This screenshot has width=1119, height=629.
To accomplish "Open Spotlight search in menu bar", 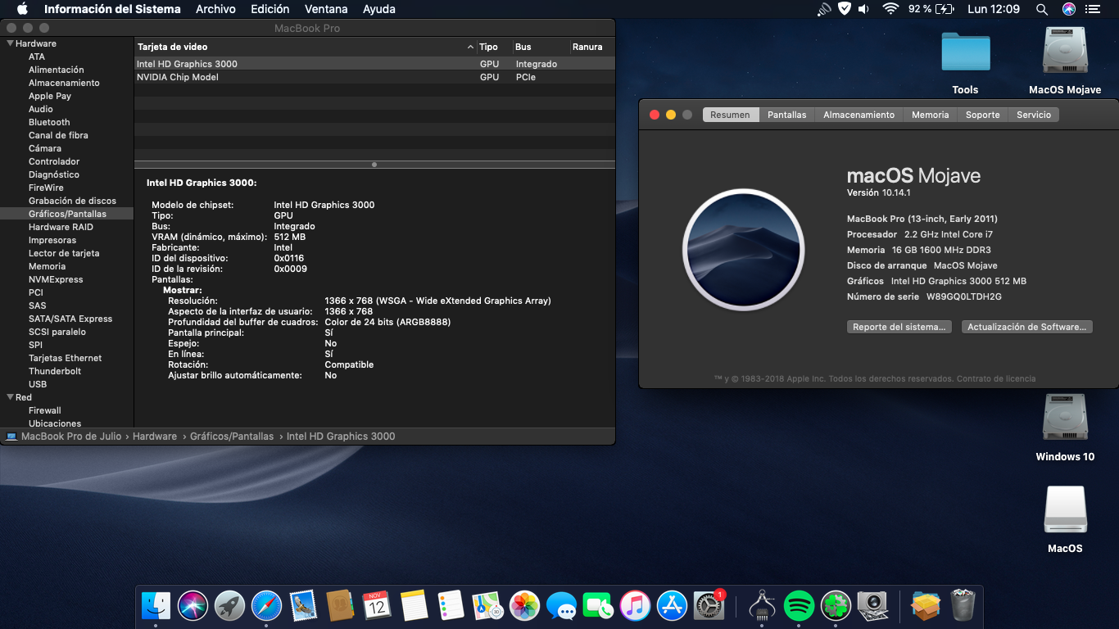I will [x=1042, y=9].
